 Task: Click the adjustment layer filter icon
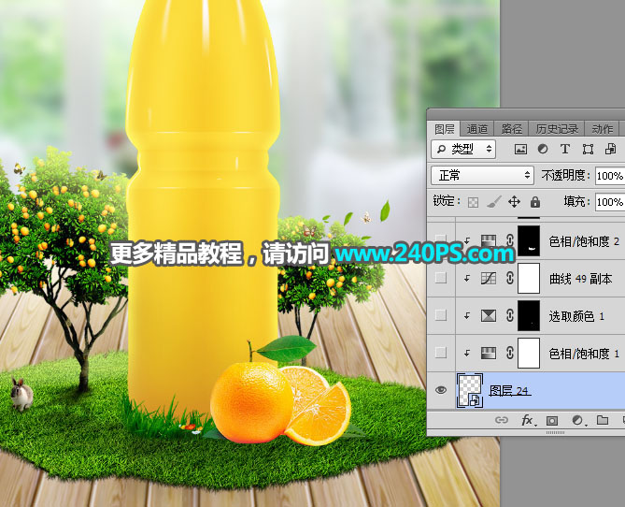pyautogui.click(x=543, y=149)
